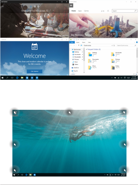Click the Store user account icon
This screenshot has height=185, width=138.
[x=108, y=11]
